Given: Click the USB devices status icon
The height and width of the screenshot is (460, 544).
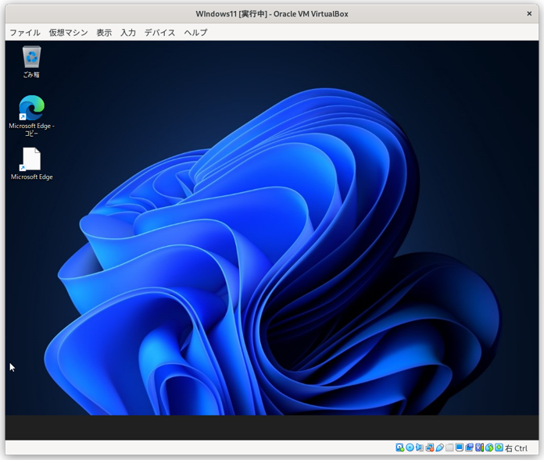Looking at the screenshot, I should 439,448.
